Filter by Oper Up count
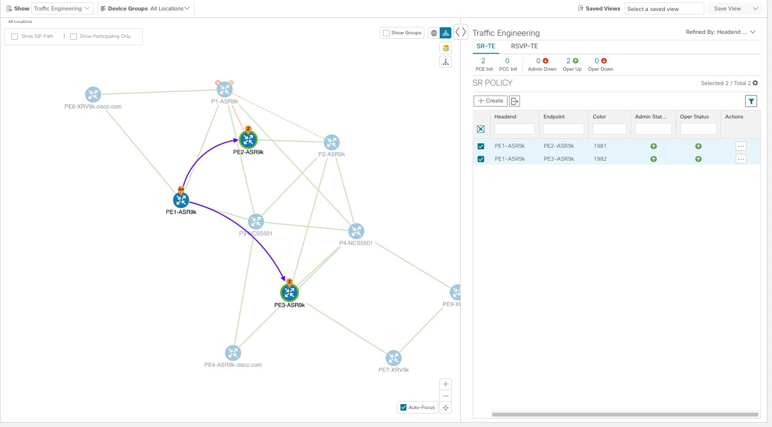The width and height of the screenshot is (772, 427). tap(572, 64)
